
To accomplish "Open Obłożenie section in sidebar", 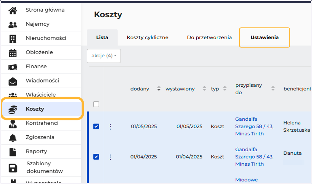I will point(39,52).
